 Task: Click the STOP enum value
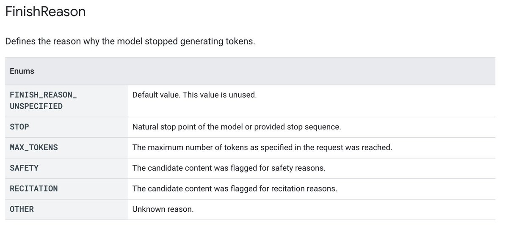(x=19, y=127)
